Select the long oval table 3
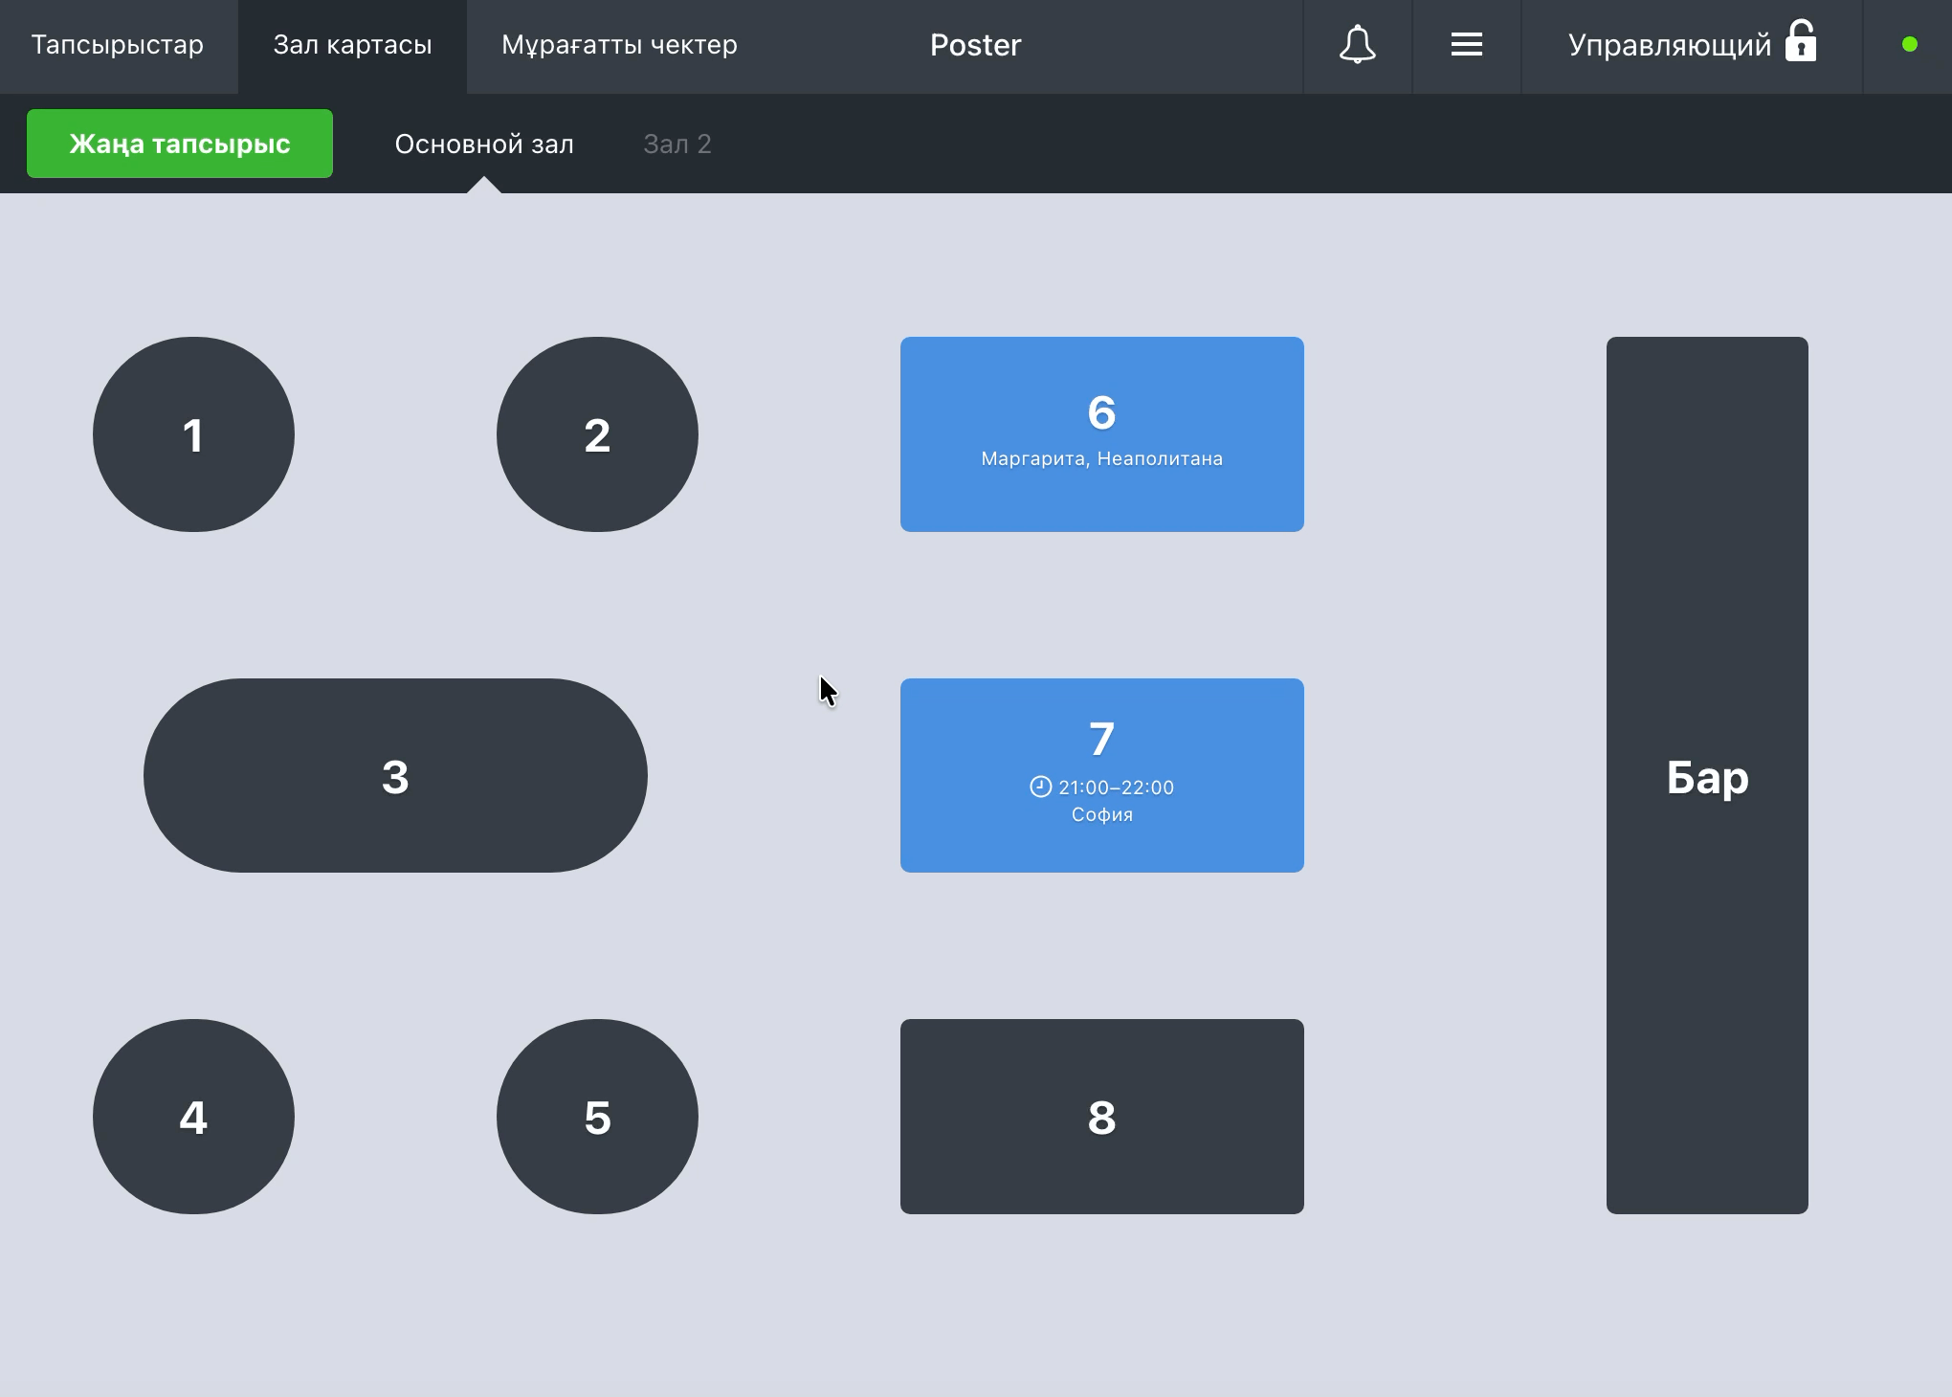This screenshot has height=1397, width=1952. point(395,775)
